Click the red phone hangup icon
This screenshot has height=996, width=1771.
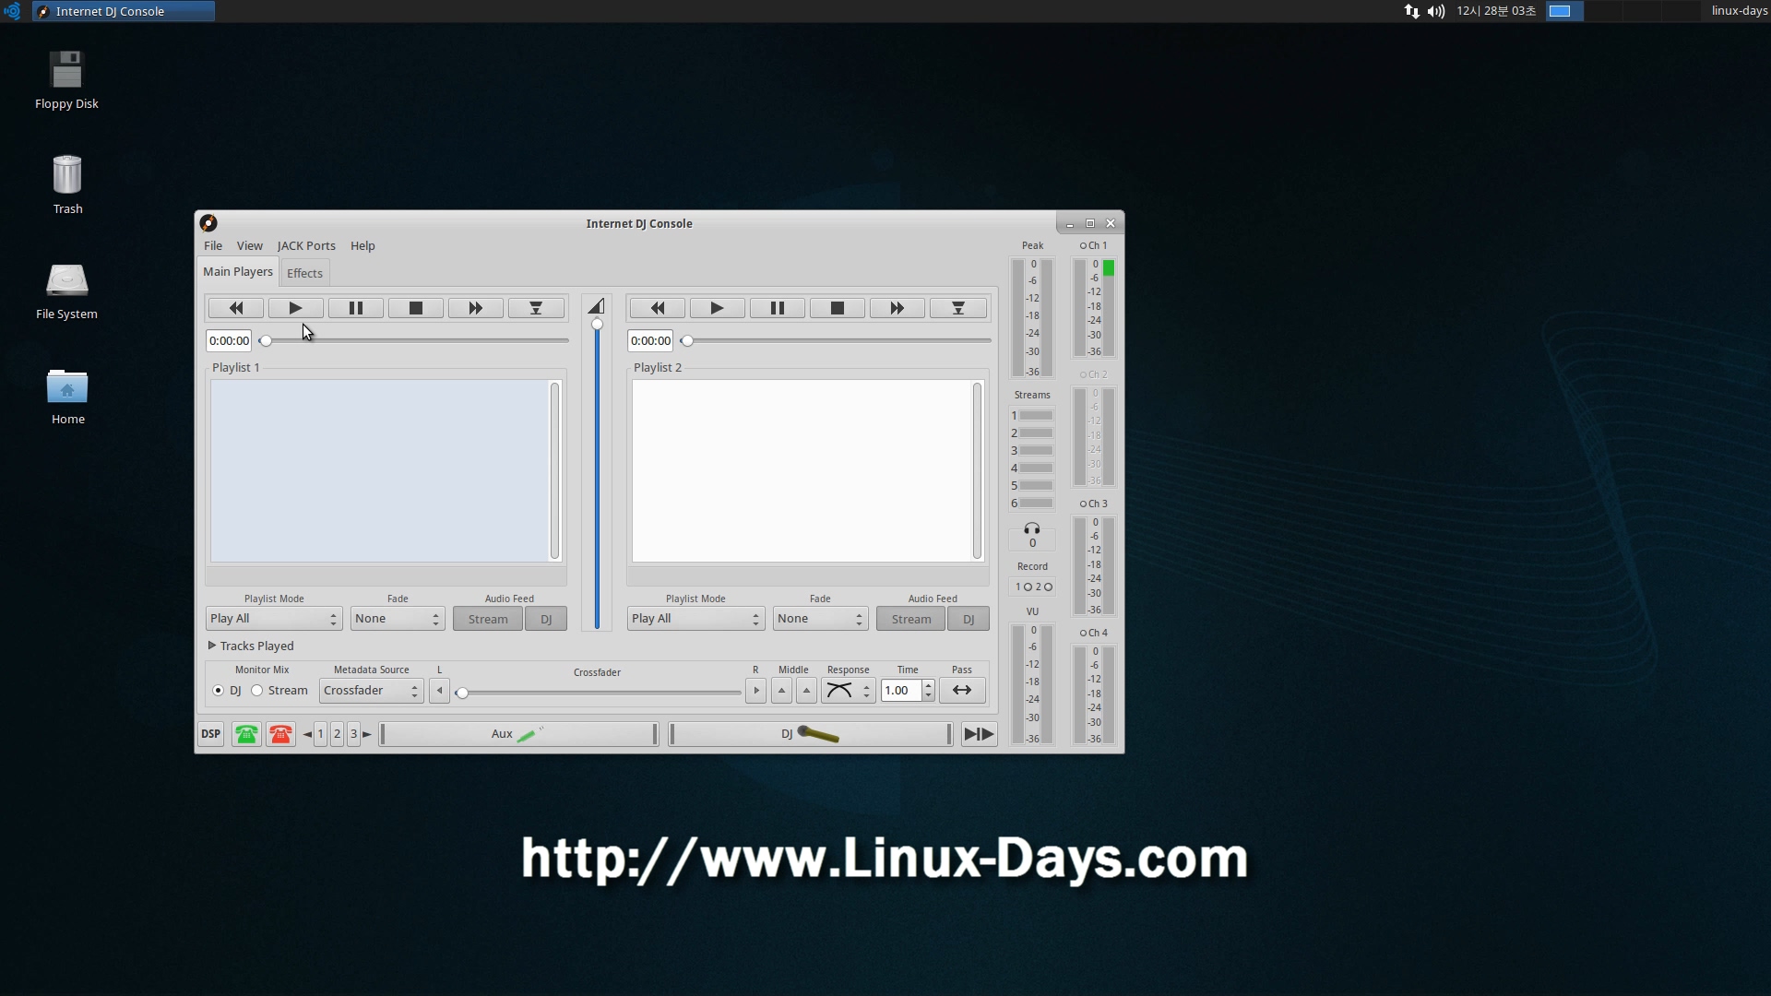pos(281,734)
